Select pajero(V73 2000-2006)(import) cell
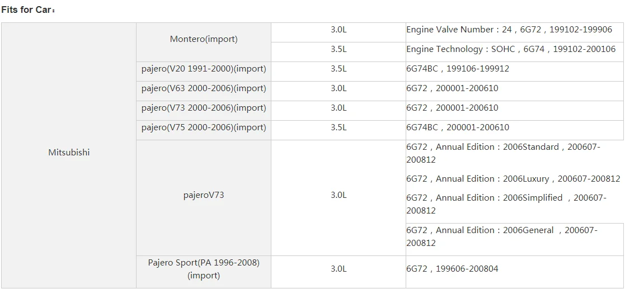The width and height of the screenshot is (625, 289). pos(204,108)
